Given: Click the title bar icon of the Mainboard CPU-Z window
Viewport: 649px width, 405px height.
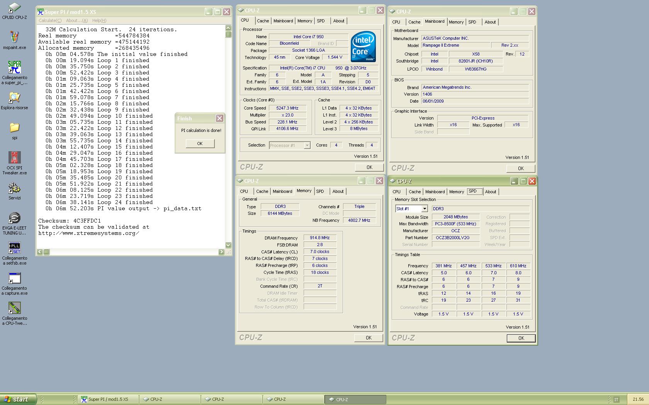Looking at the screenshot, I should [x=392, y=12].
